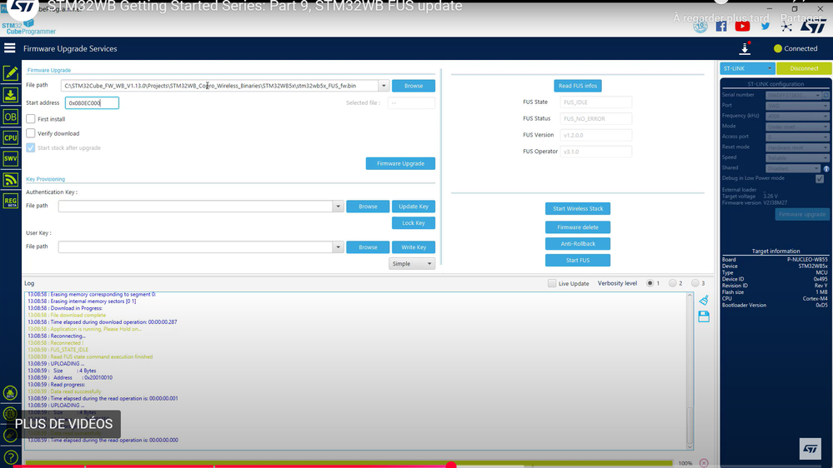Screen dimensions: 833x468
Task: Open the hamburger menu
Action: (9, 48)
